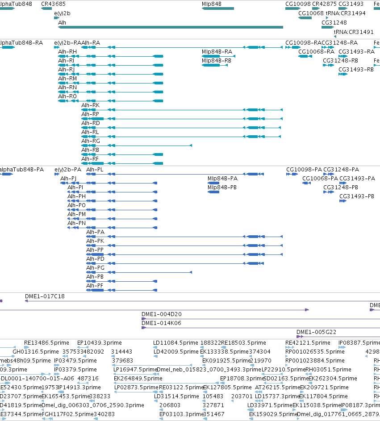Click the CG10068 gene label

(x=311, y=13)
